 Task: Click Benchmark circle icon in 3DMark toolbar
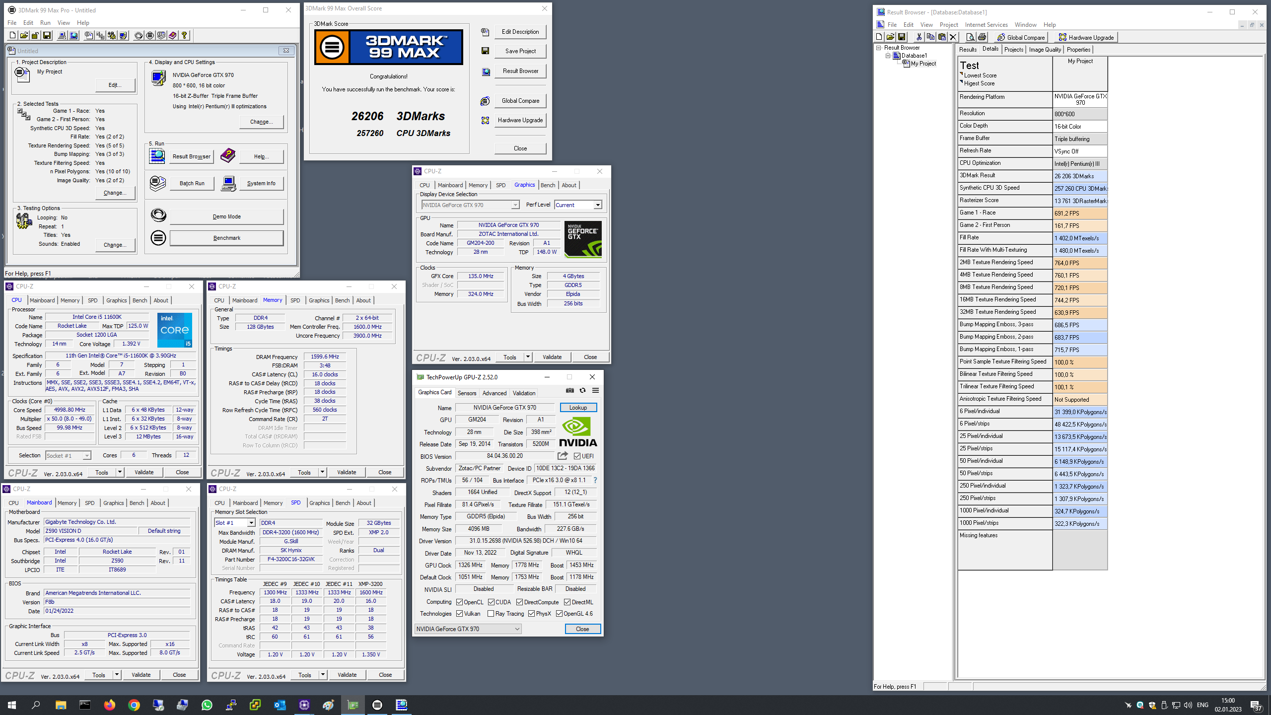(150, 35)
